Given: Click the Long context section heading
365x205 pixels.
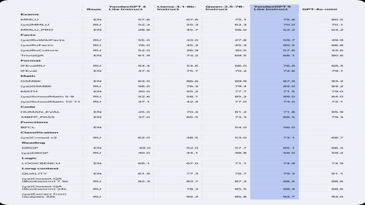Looking at the screenshot, I should tap(40, 169).
